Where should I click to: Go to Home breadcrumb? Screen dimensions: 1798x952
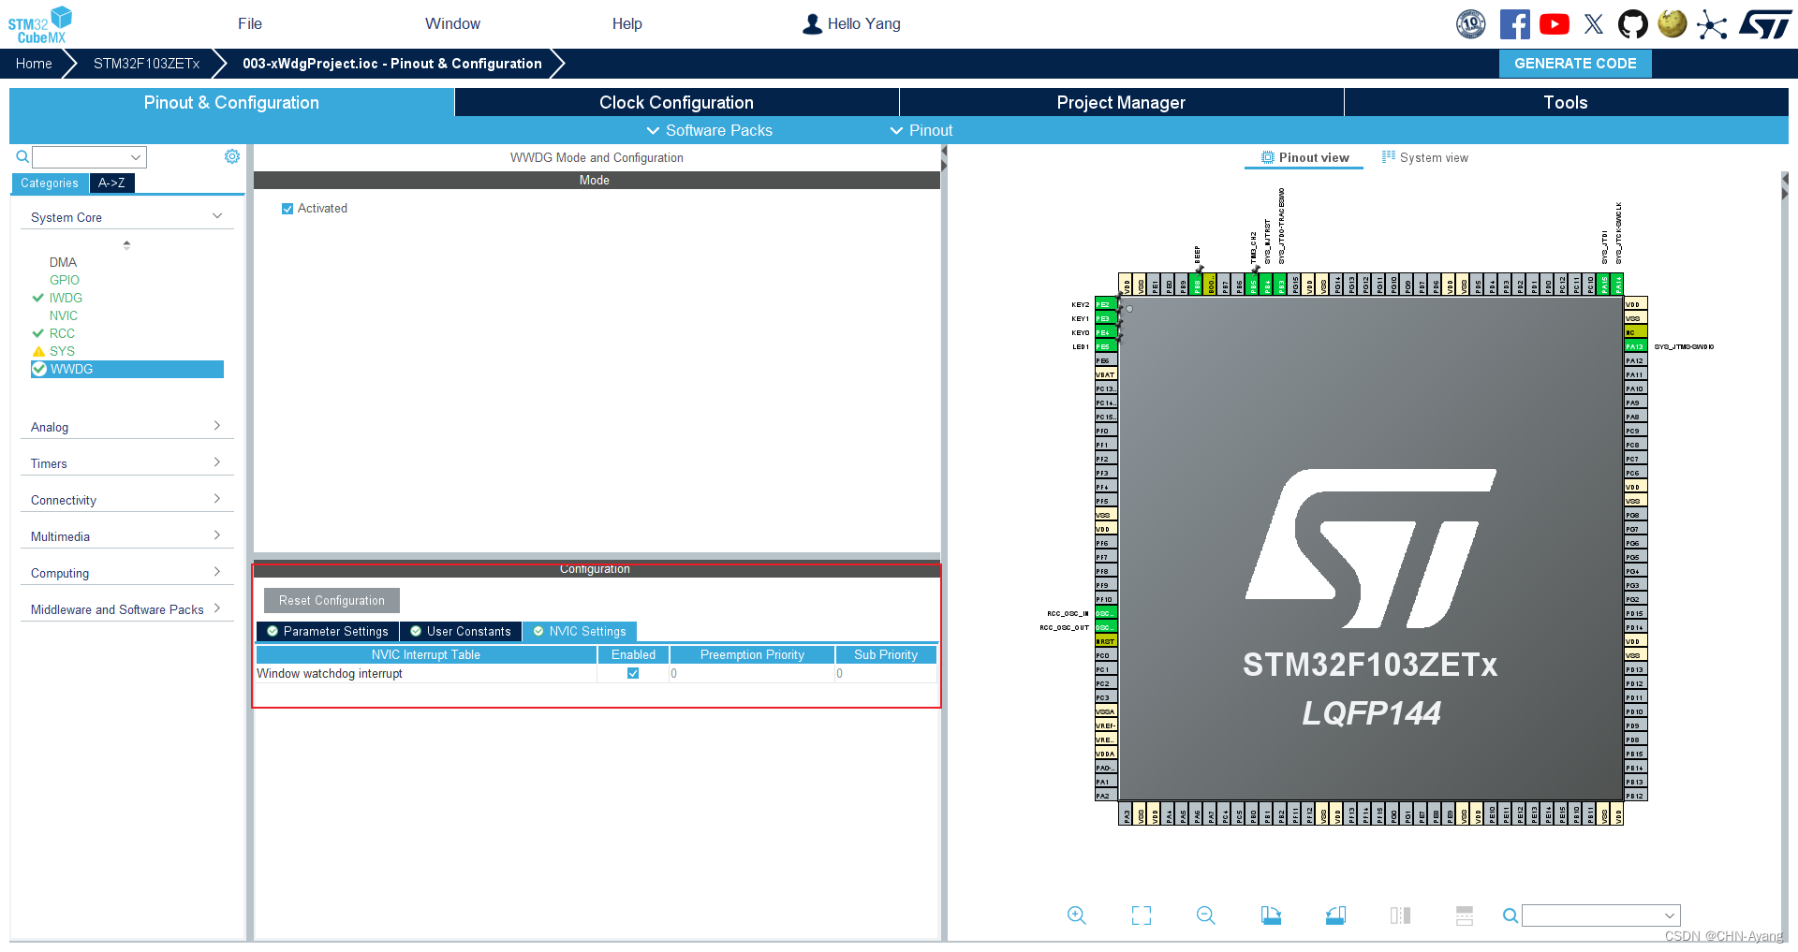click(34, 64)
